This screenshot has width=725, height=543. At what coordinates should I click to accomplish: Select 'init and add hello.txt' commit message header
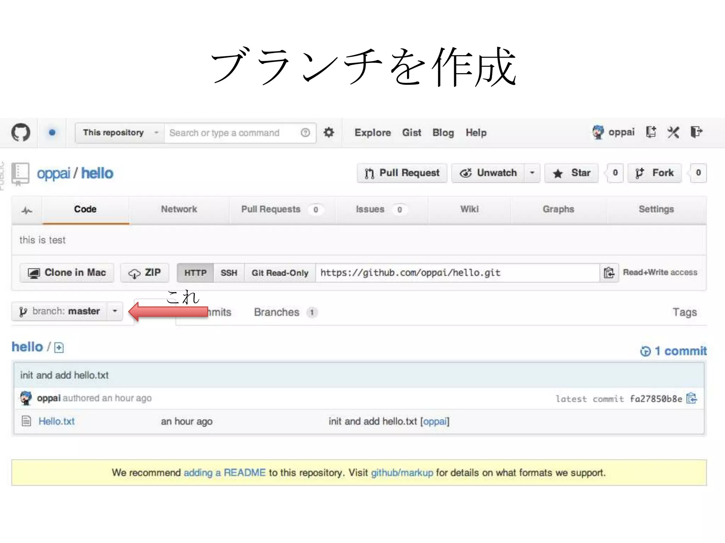tap(64, 375)
